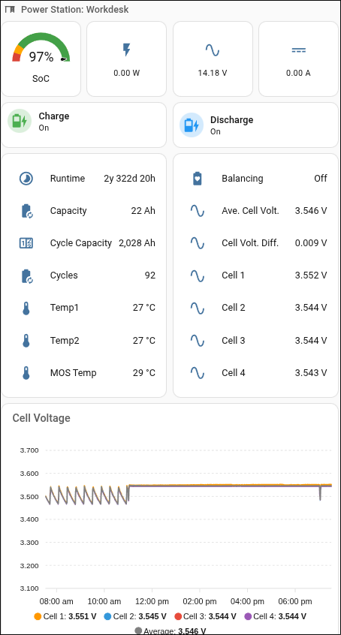Image resolution: width=341 pixels, height=635 pixels.
Task: Click Balancing state Off
Action: 320,179
